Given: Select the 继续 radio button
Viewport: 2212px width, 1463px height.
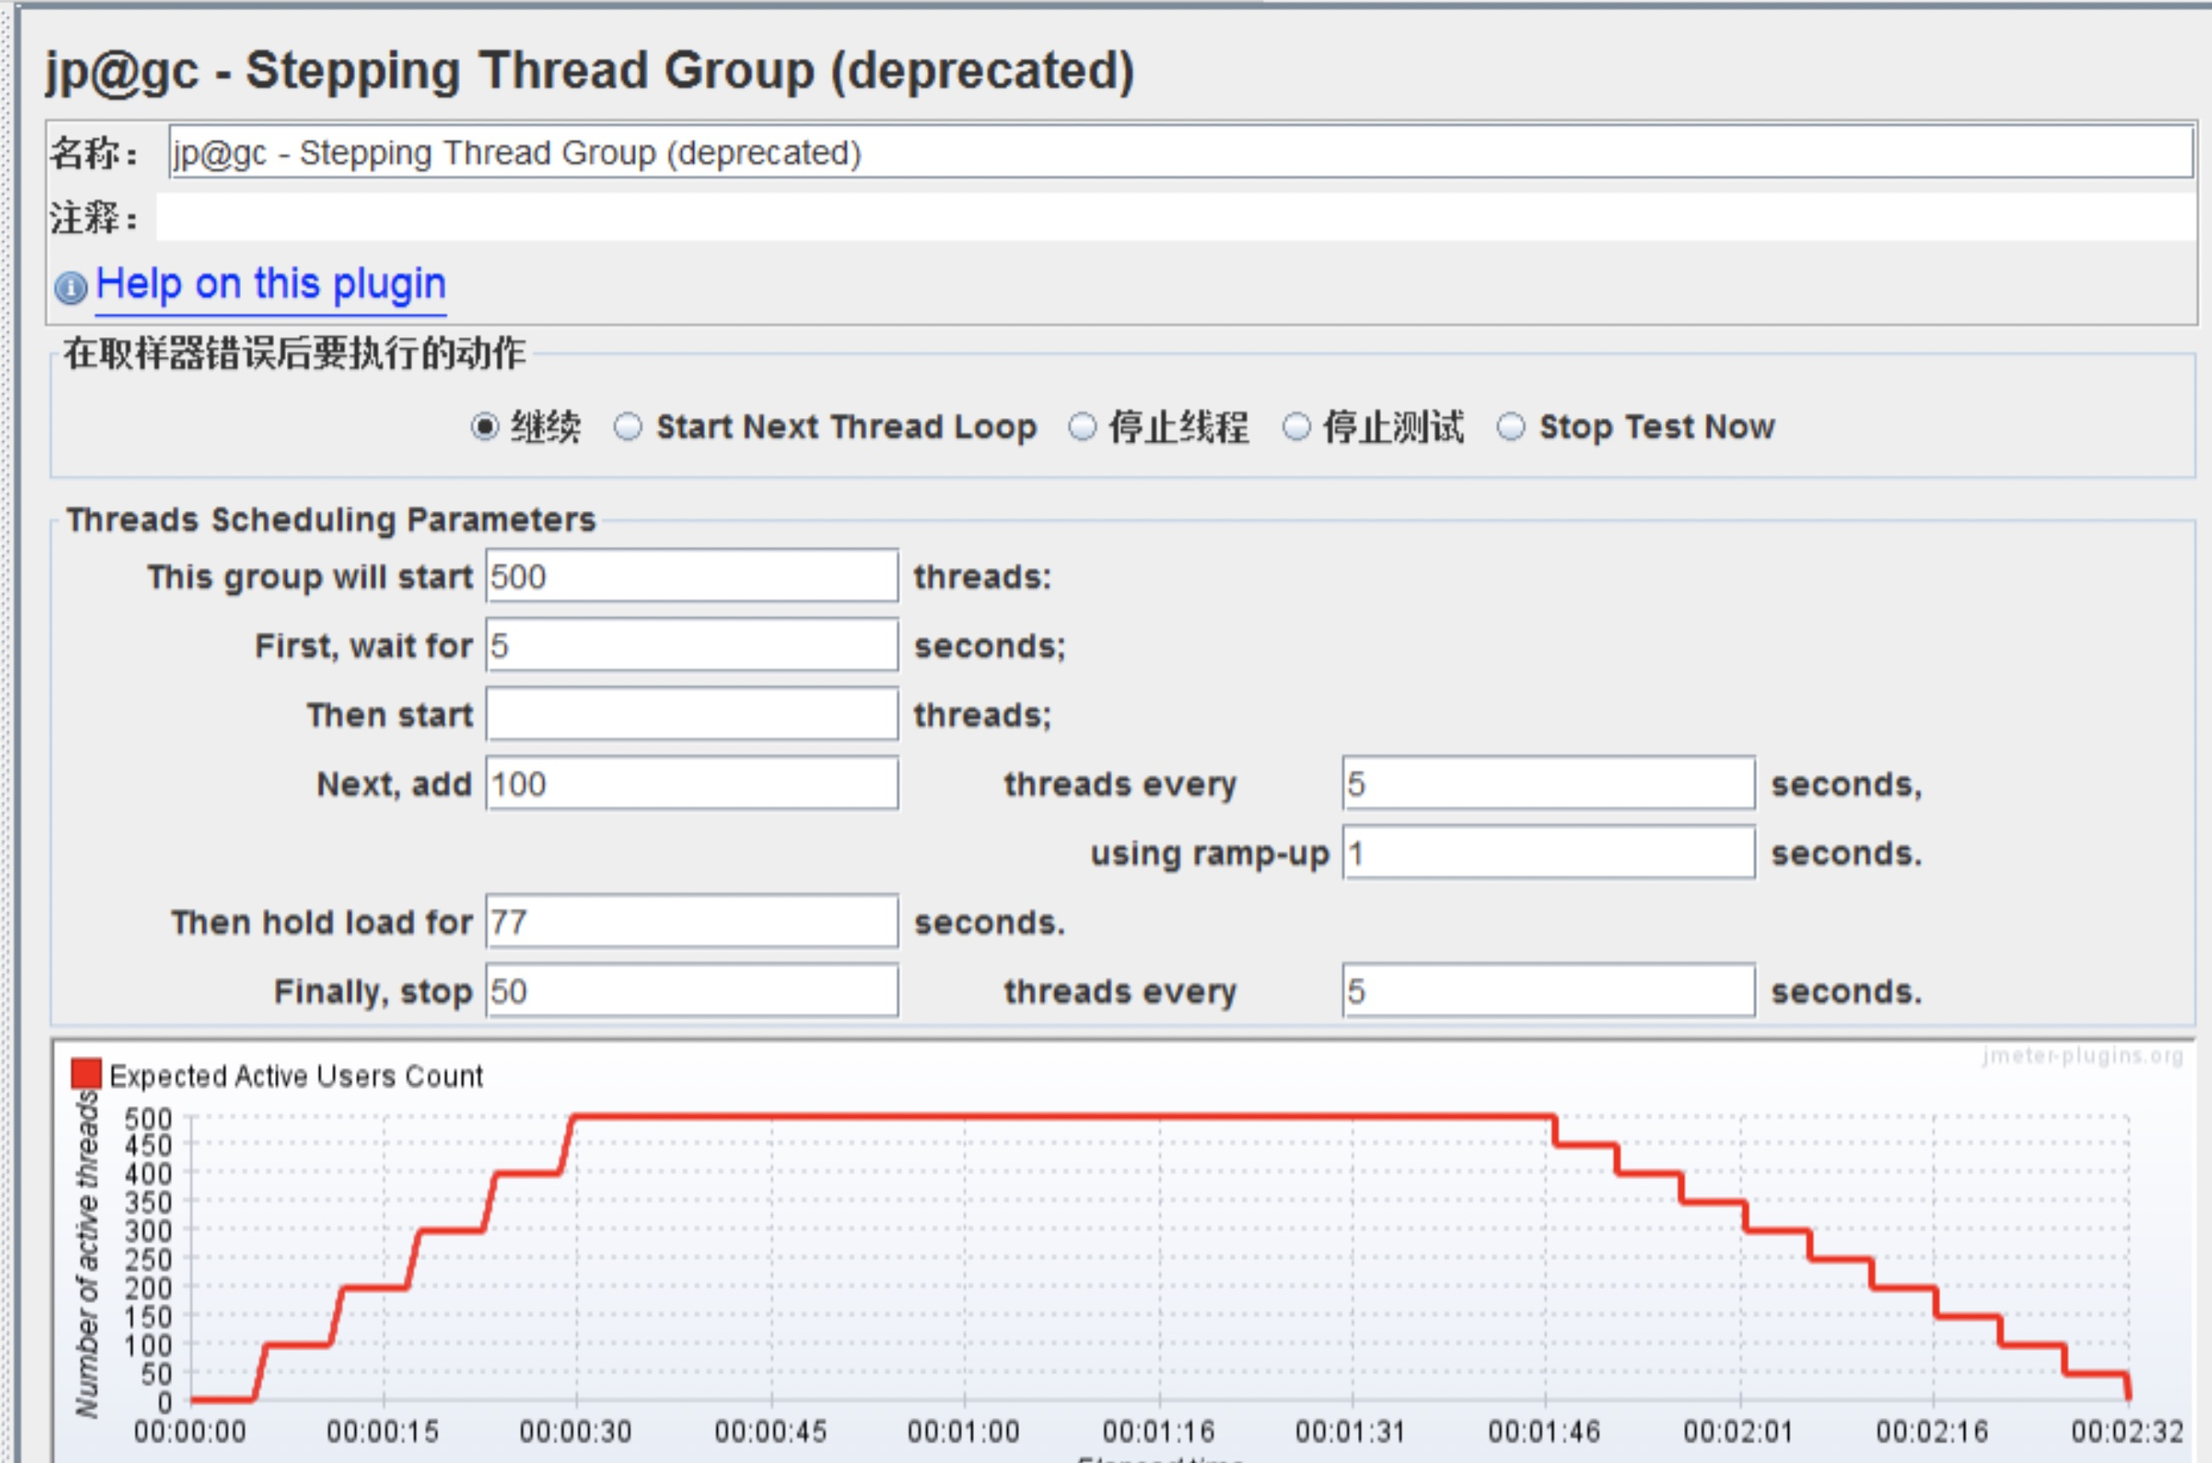Looking at the screenshot, I should 484,427.
